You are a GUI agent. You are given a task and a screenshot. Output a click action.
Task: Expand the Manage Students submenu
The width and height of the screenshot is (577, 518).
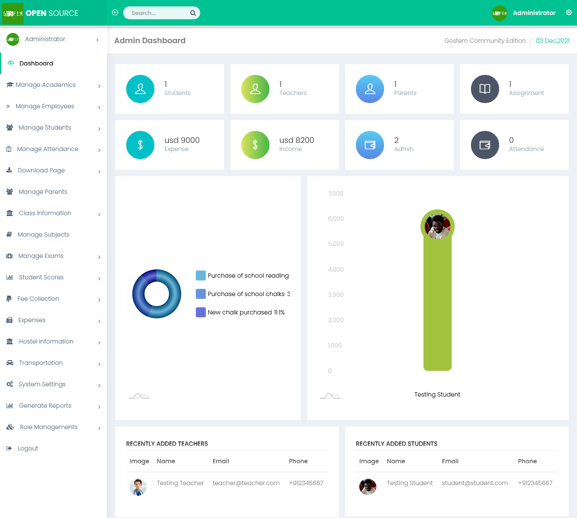coord(99,128)
